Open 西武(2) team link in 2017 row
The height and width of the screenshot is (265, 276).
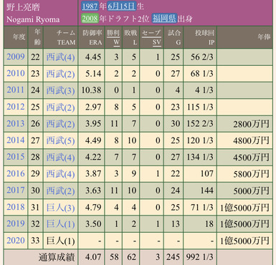pyautogui.click(x=60, y=191)
